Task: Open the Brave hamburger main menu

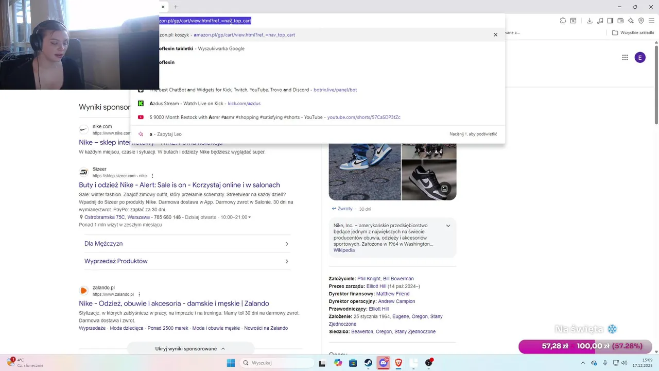Action: 651,21
